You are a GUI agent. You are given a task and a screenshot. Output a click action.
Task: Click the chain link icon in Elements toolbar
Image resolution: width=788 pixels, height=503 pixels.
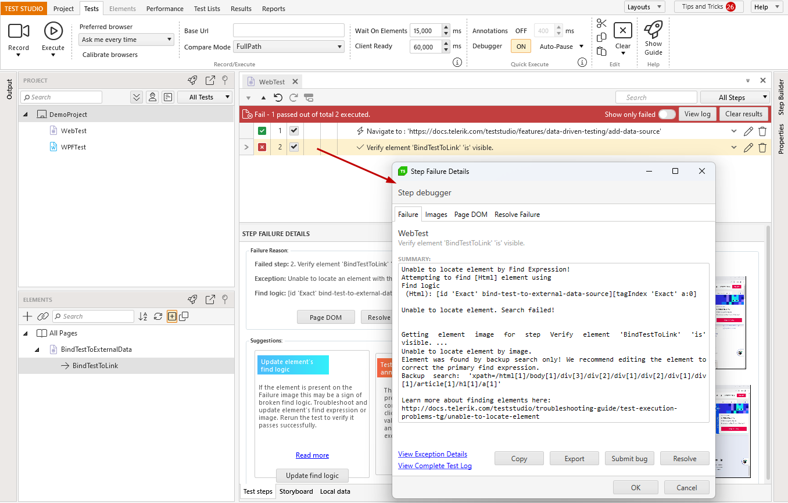point(42,316)
